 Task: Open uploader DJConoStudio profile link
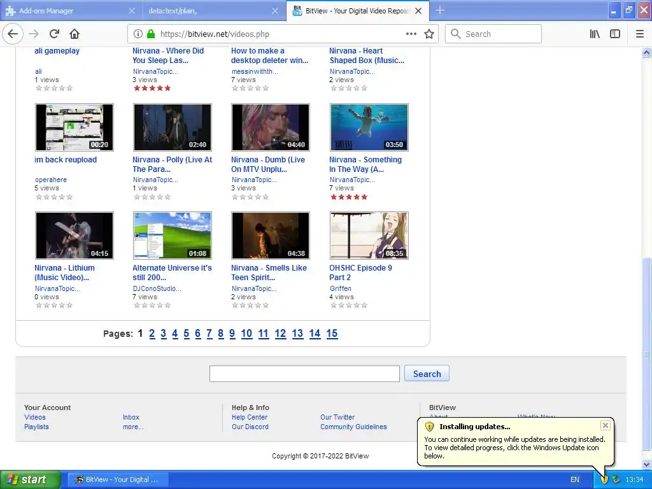pyautogui.click(x=157, y=288)
